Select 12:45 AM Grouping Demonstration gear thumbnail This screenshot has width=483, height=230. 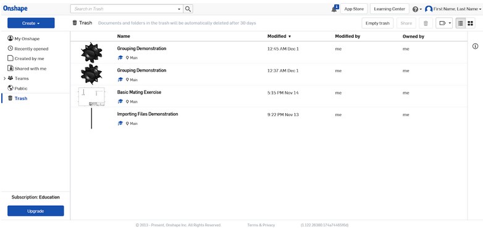(x=91, y=53)
